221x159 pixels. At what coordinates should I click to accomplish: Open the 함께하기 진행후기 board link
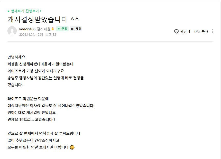point(25,11)
